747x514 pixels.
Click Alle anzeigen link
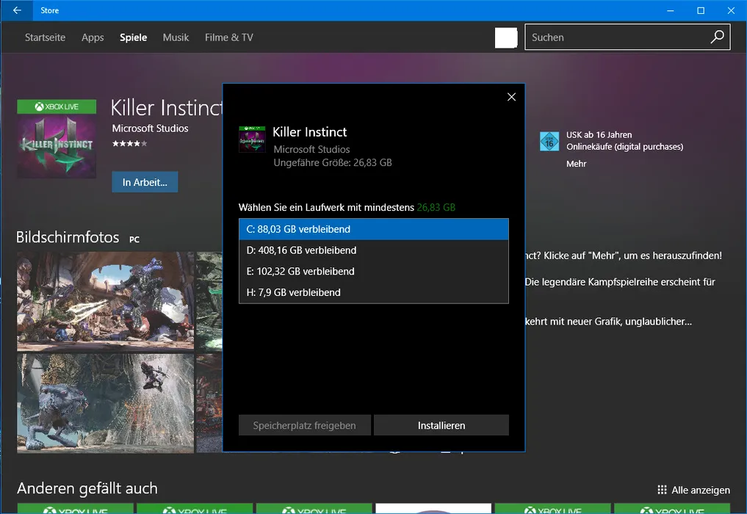700,490
